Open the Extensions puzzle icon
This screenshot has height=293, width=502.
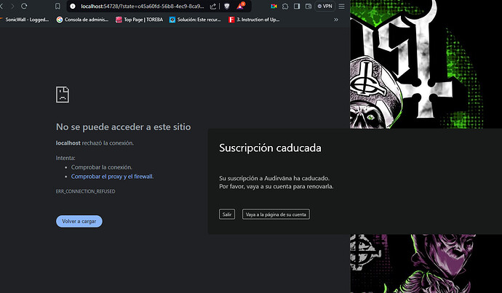(x=285, y=6)
